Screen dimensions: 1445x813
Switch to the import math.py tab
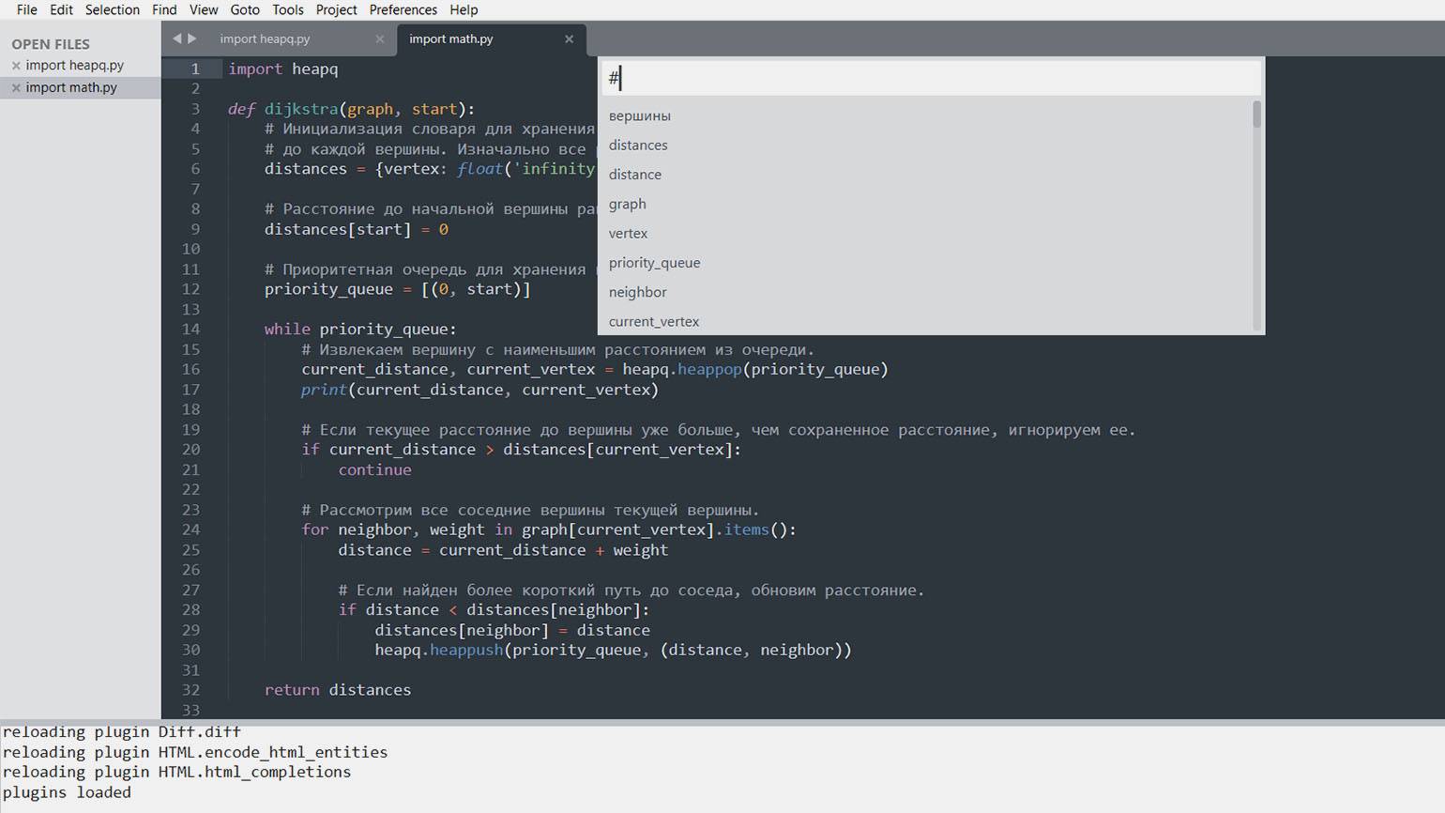451,38
